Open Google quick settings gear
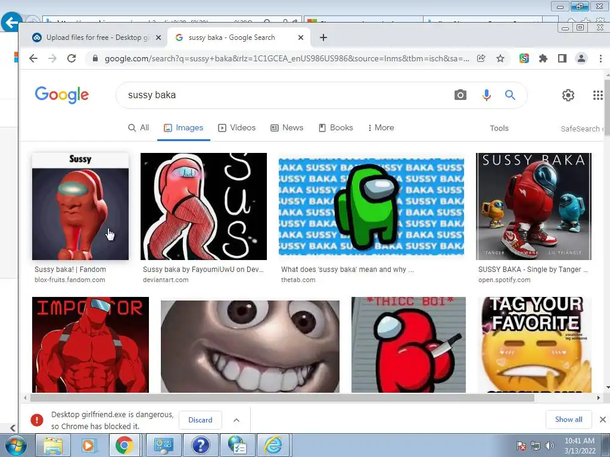 [x=568, y=95]
